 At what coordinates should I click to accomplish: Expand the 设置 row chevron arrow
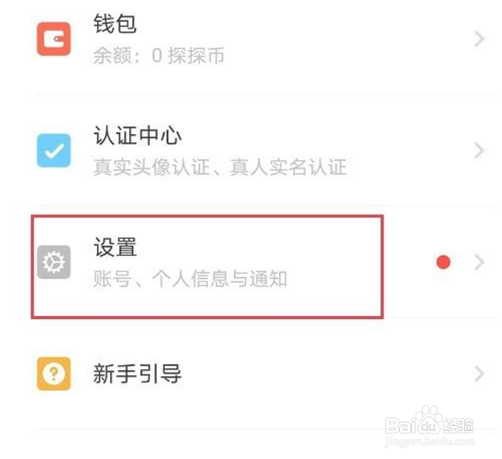pyautogui.click(x=479, y=262)
